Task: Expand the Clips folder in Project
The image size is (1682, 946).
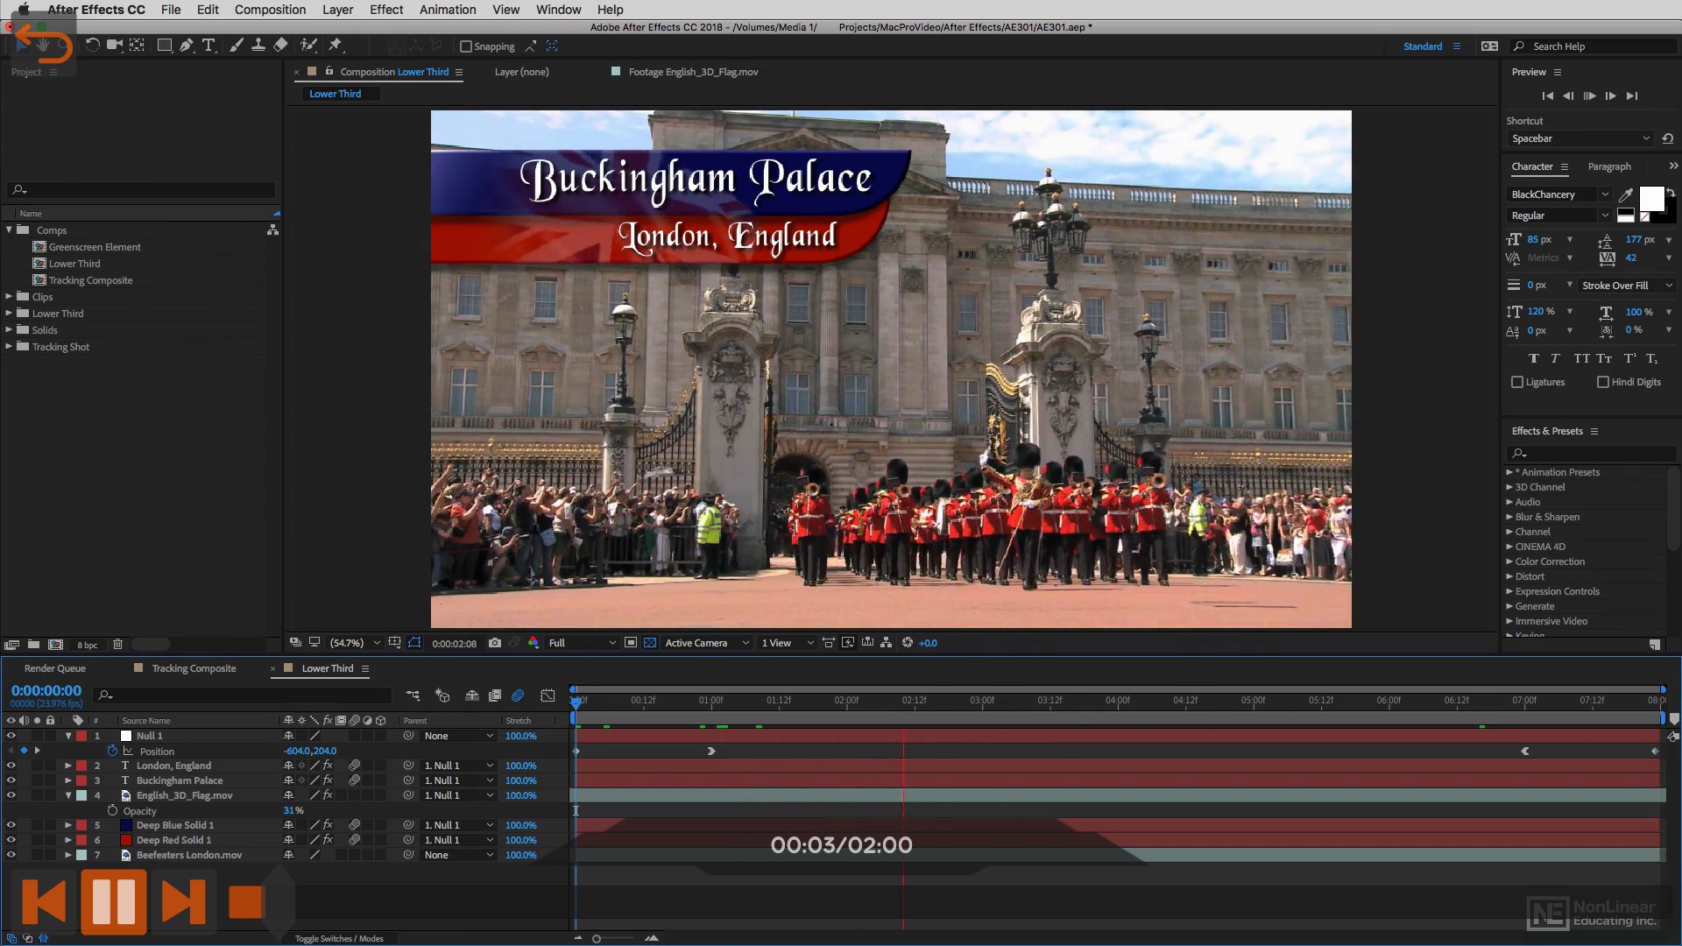Action: pyautogui.click(x=9, y=297)
